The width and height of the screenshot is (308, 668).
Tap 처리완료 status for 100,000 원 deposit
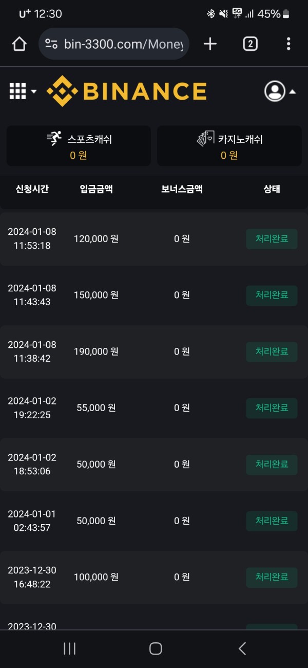[272, 578]
